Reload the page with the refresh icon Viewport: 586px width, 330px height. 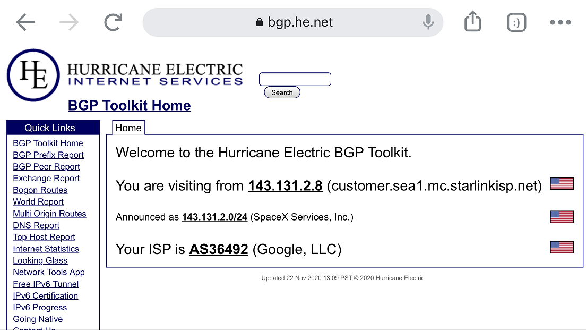tap(113, 22)
